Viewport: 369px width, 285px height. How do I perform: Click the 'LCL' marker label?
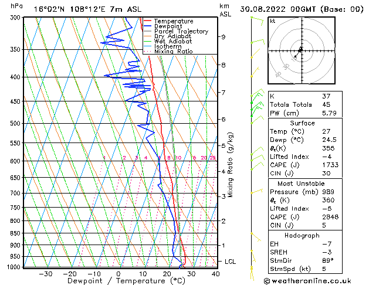(x=230, y=262)
